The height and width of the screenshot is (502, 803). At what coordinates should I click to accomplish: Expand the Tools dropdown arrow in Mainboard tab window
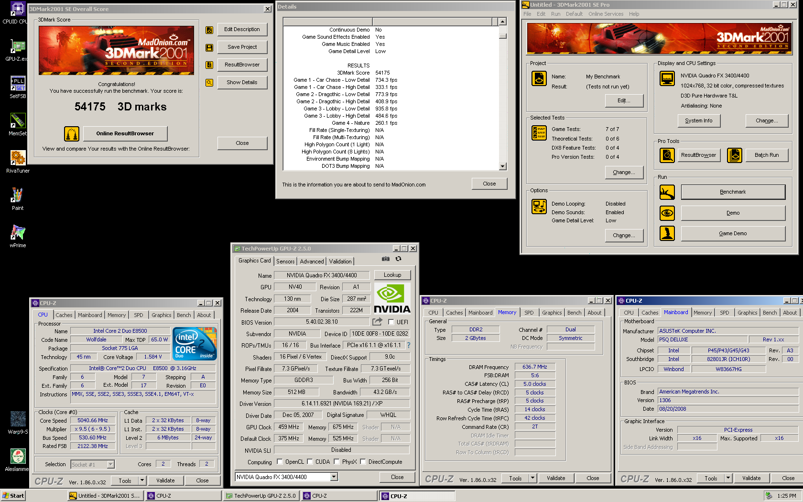coord(728,479)
